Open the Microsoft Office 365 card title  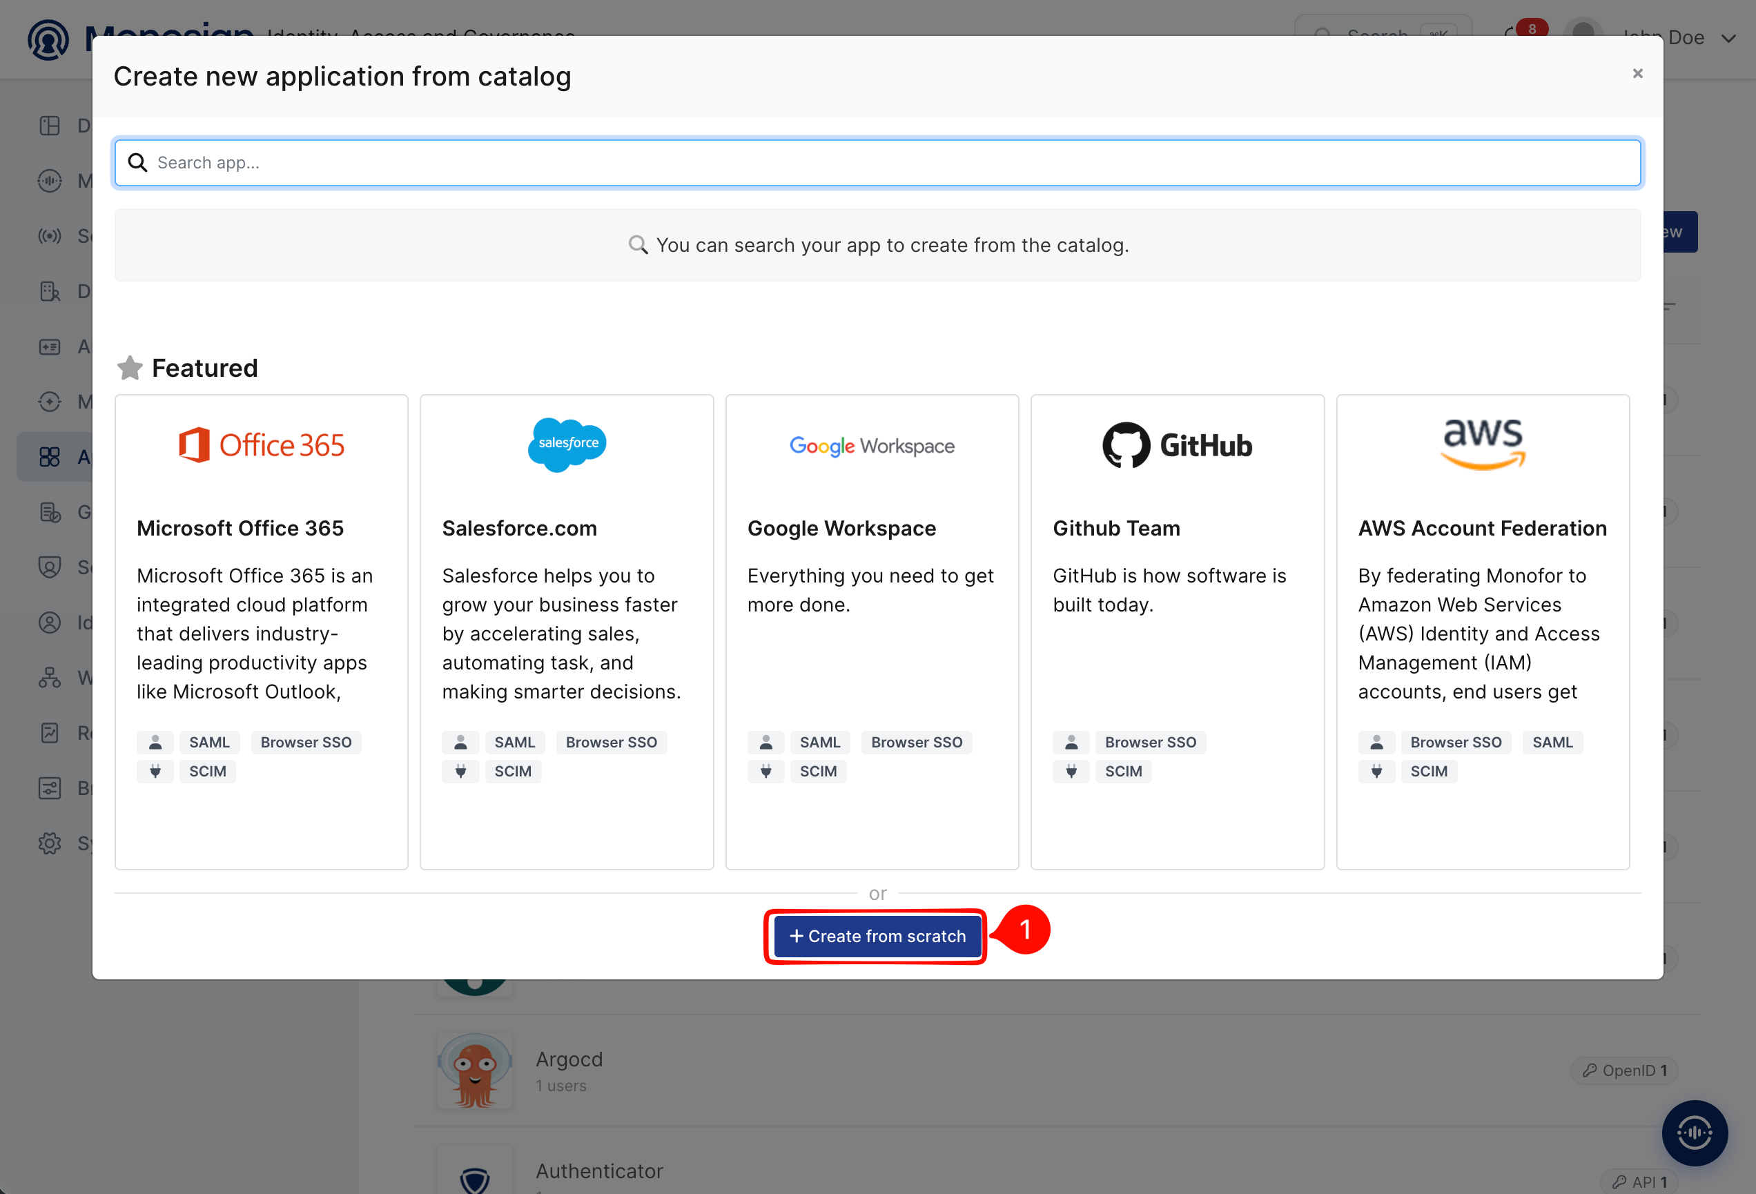[x=240, y=528]
